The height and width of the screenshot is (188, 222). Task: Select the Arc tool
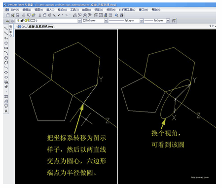coord(6,53)
